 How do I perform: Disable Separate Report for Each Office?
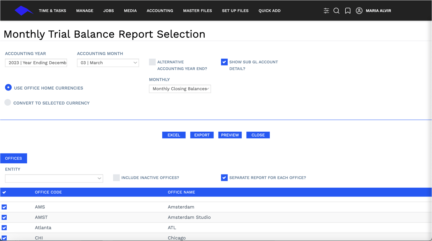click(224, 177)
